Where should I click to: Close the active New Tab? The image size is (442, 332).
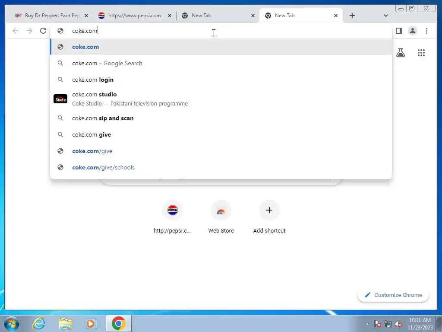[336, 16]
